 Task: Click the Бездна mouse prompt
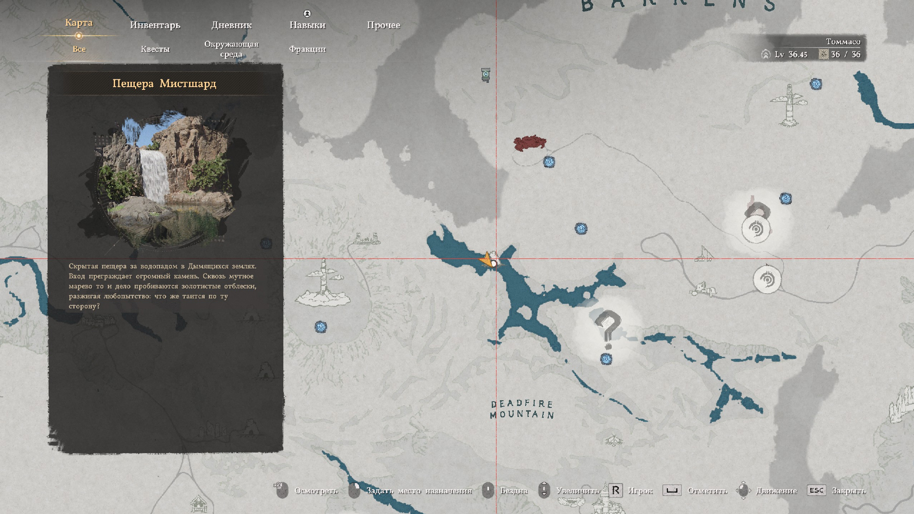coord(505,490)
